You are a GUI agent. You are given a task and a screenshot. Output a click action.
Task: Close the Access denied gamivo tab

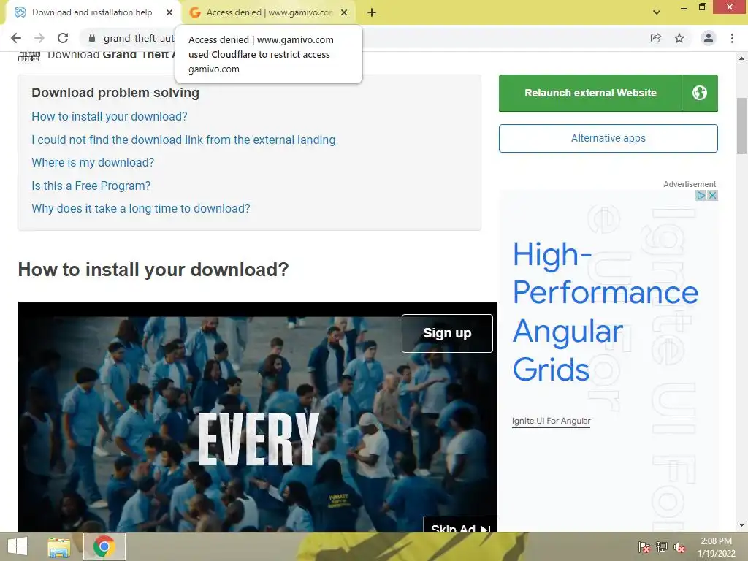[344, 12]
